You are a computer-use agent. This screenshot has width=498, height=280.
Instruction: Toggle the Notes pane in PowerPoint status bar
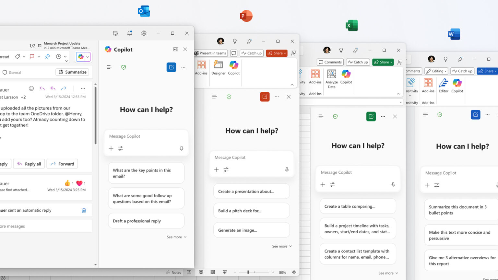tap(173, 273)
